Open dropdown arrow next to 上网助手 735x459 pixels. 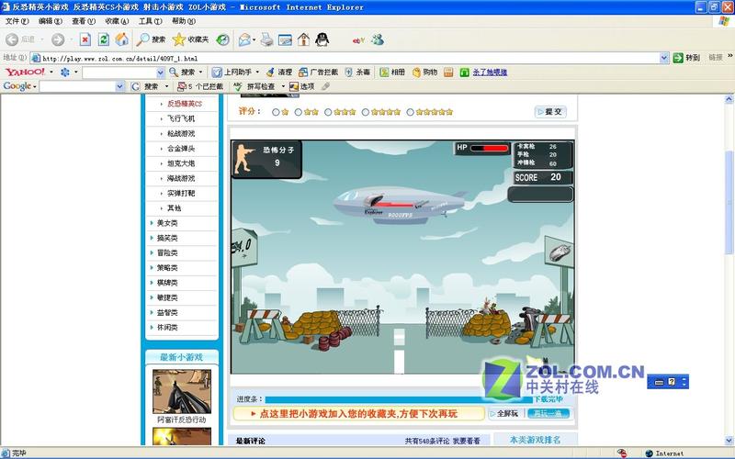(x=257, y=73)
